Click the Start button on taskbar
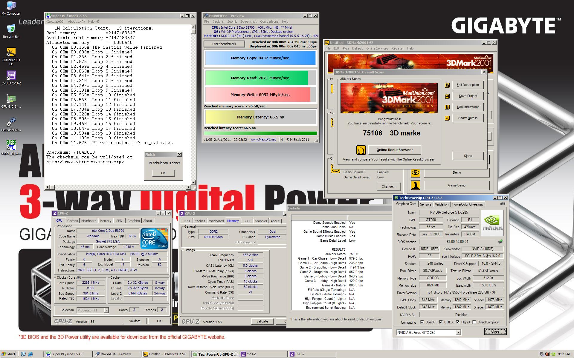Screen dimensions: 574x358 pos(8,354)
